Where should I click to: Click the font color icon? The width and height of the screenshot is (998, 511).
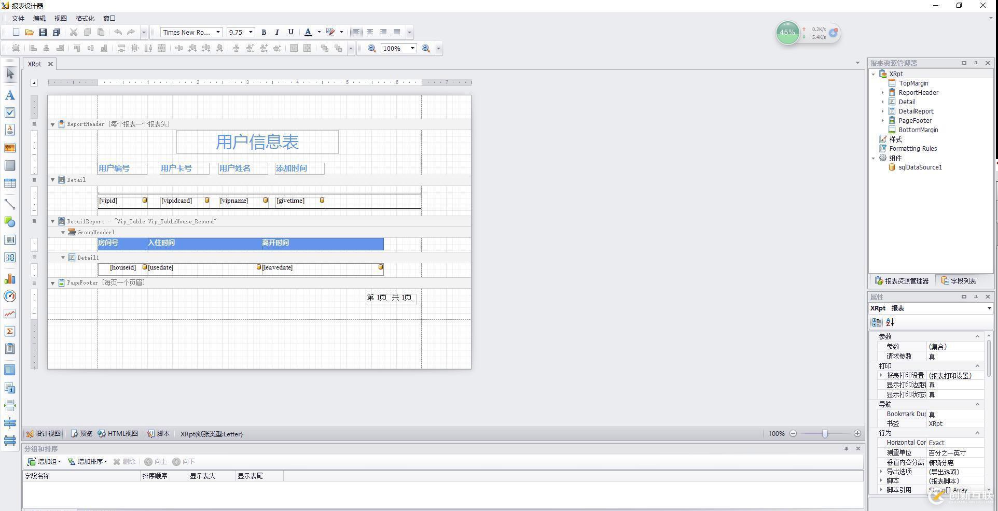pyautogui.click(x=308, y=32)
